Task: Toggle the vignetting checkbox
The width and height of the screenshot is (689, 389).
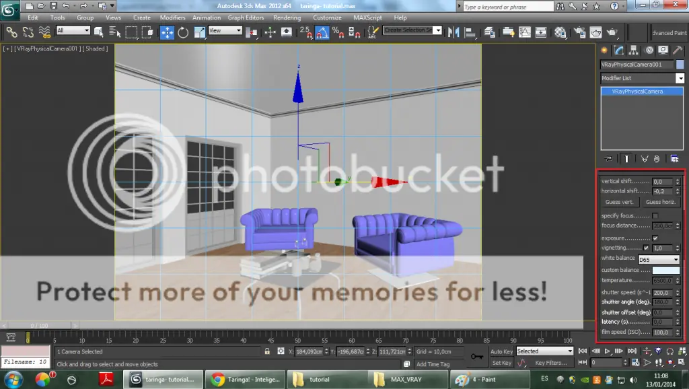Action: (x=647, y=248)
